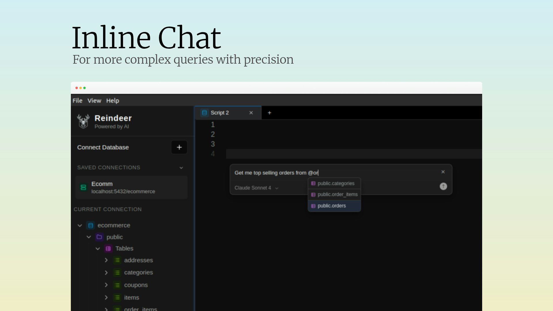This screenshot has width=553, height=311.
Task: Open the Help menu
Action: [x=112, y=101]
